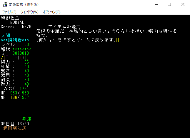Click the yellow text cursor after the prompt
Image resolution: width=190 pixels, height=138 pixels.
(117, 40)
